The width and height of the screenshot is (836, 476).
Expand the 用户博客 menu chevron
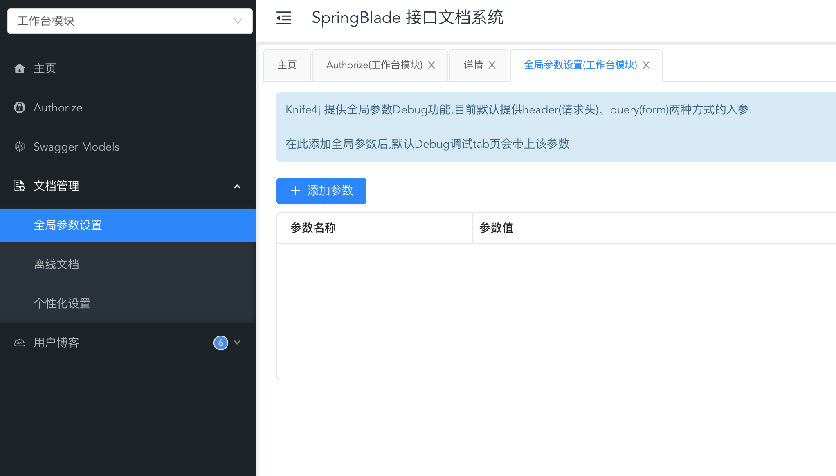click(x=237, y=343)
